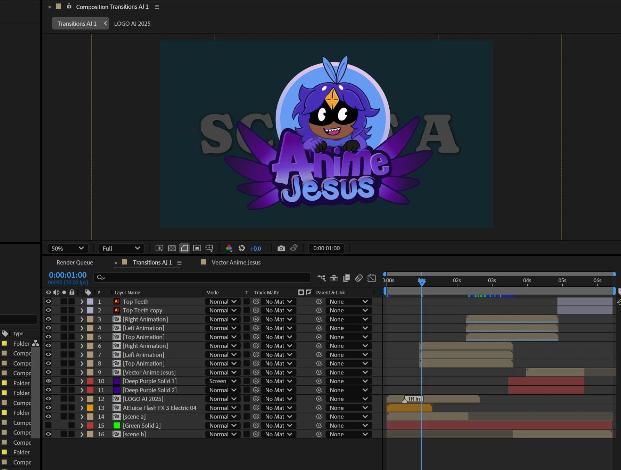Click the preview time 0:00:01:00 button
Image resolution: width=621 pixels, height=470 pixels.
point(326,248)
